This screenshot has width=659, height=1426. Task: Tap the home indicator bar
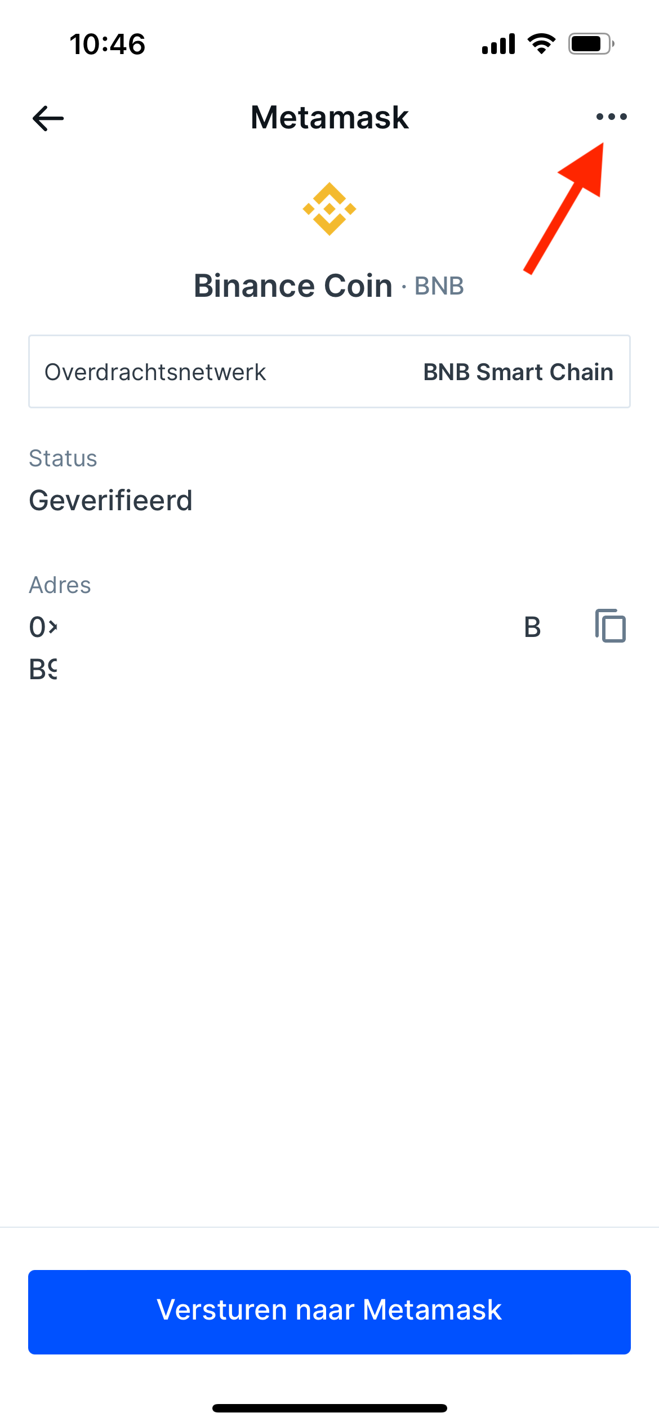[329, 1408]
